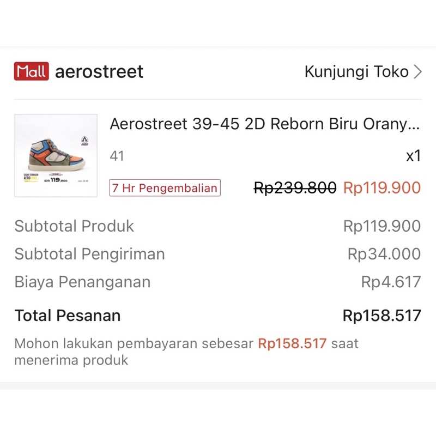Click the Subtotal Pengiriman value Rp34.000
Screen dimensions: 436x436
click(385, 254)
